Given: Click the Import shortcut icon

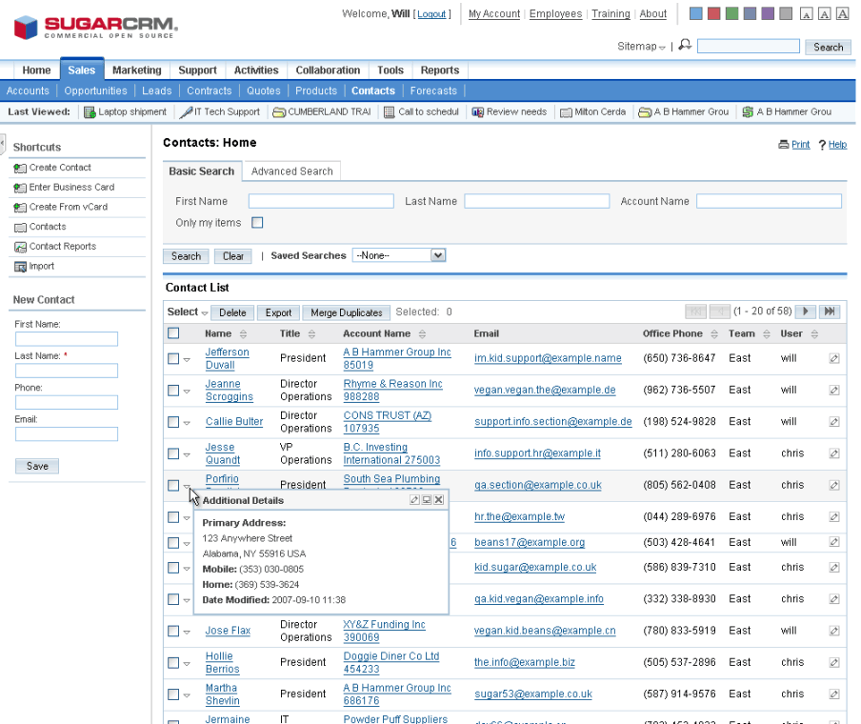Looking at the screenshot, I should tap(20, 267).
